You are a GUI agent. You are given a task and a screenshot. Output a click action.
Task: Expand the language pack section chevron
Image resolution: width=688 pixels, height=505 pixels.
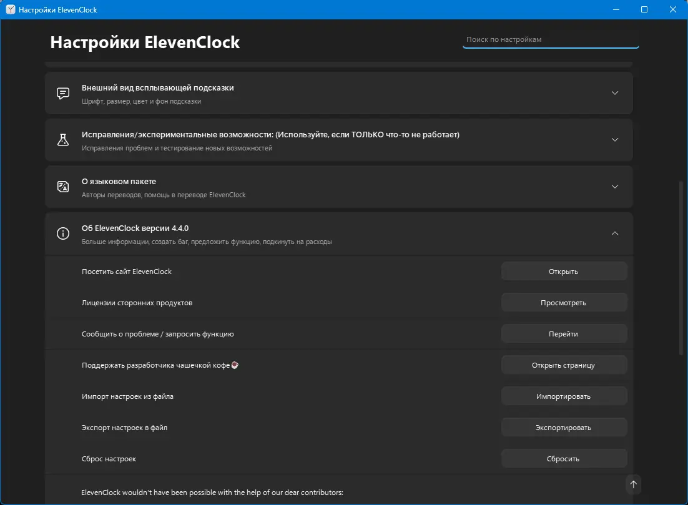click(615, 187)
